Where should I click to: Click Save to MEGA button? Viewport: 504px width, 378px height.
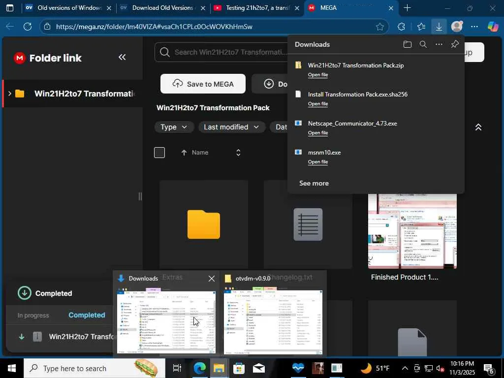[x=203, y=84]
